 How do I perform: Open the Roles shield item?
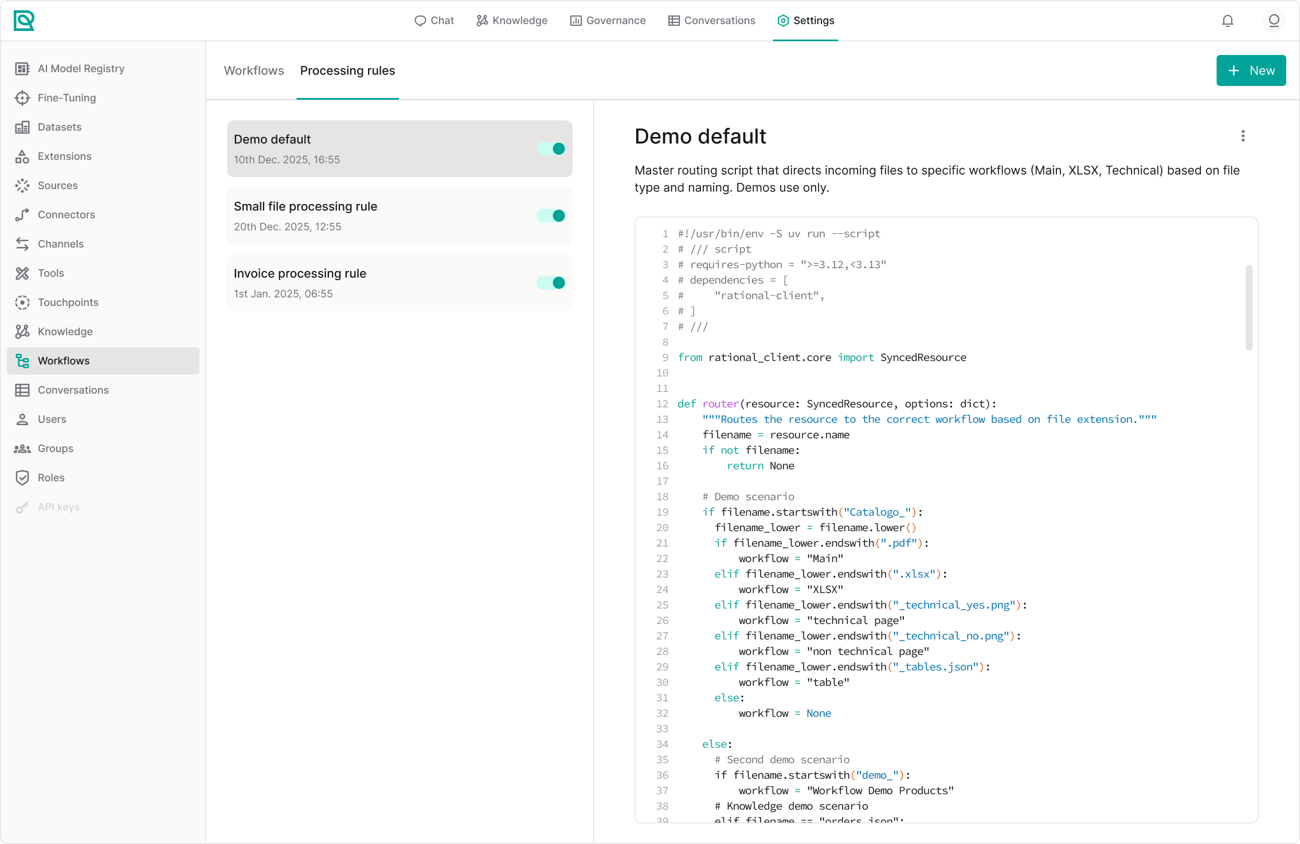pos(50,478)
